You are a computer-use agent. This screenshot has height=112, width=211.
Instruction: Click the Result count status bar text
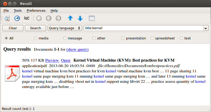18,109
